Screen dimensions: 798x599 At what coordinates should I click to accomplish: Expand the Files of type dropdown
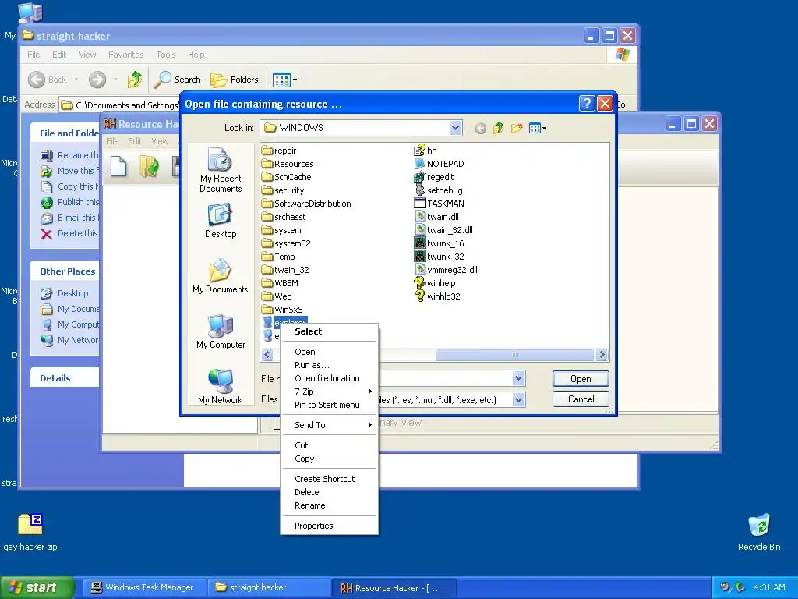coord(518,400)
